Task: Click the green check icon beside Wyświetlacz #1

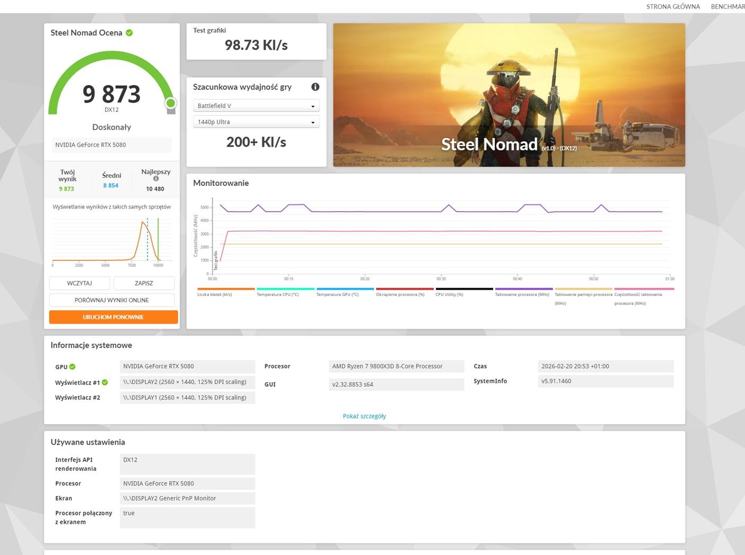Action: (x=105, y=382)
